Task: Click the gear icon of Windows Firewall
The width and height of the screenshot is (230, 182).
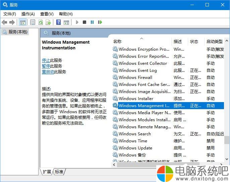Action: tap(115, 78)
